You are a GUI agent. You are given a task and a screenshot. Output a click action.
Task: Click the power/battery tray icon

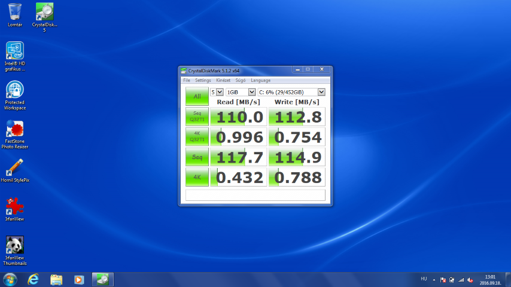coord(452,280)
